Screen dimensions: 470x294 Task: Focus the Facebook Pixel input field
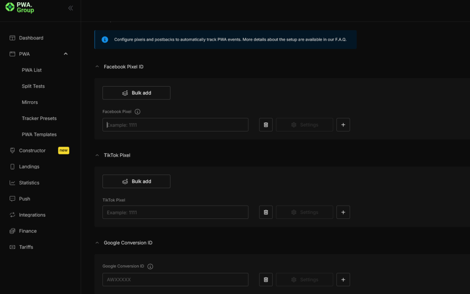[x=175, y=125]
